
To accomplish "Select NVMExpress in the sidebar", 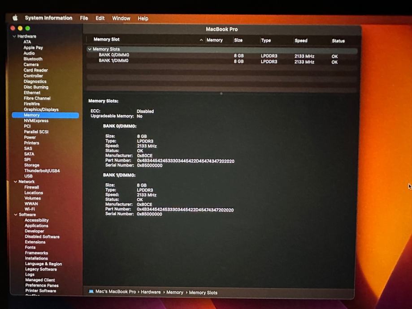I will [36, 121].
